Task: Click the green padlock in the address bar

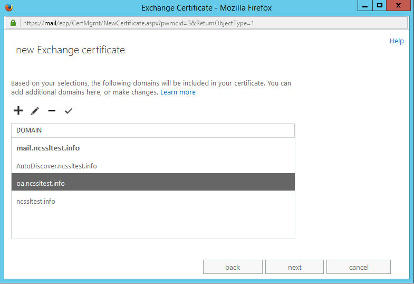Action: (13, 23)
